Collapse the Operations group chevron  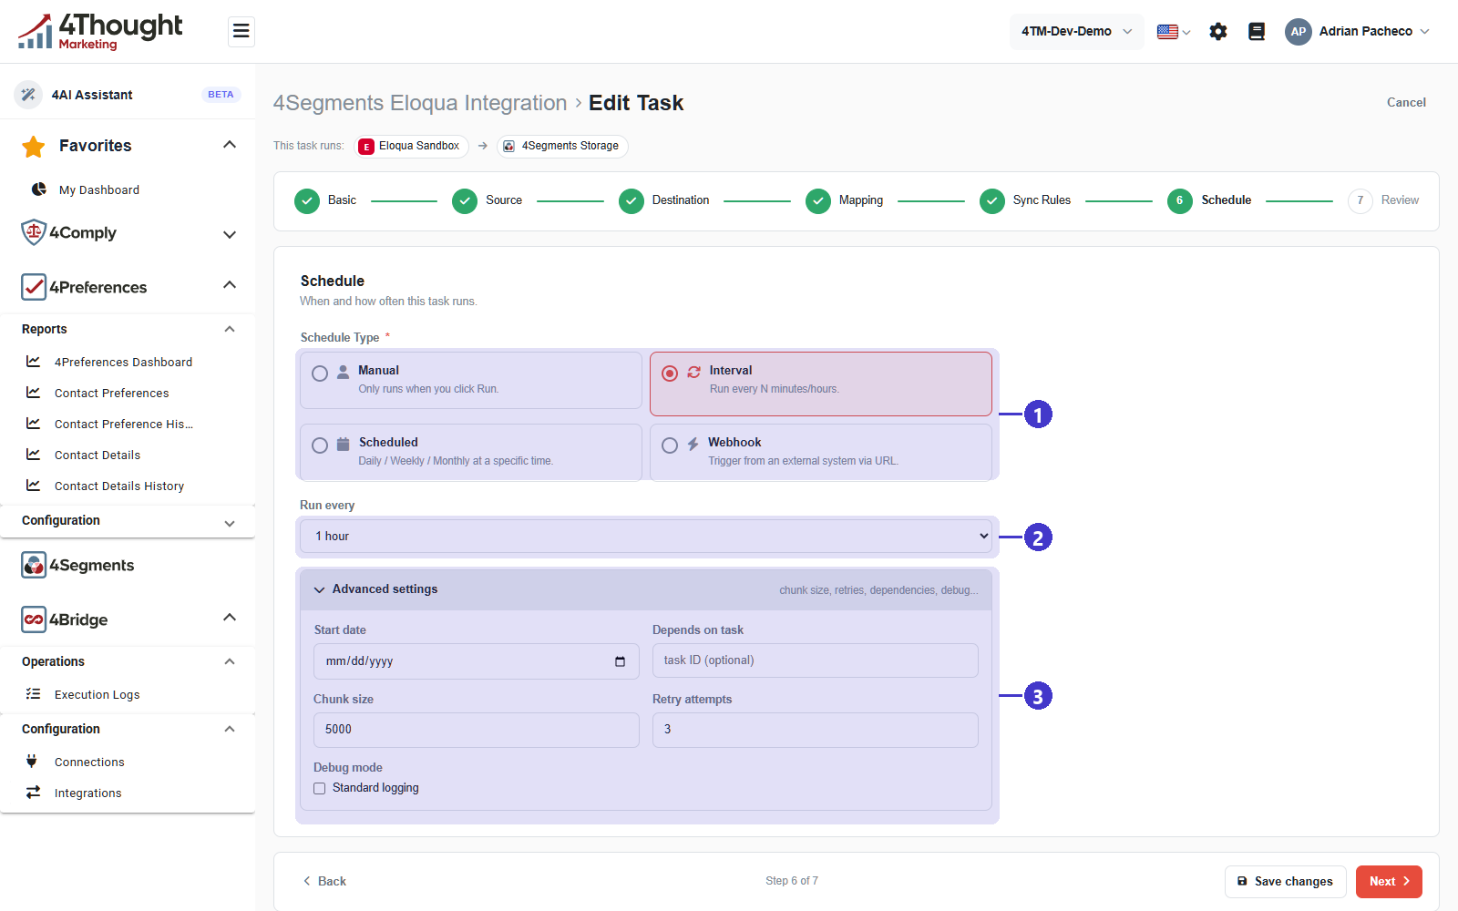coord(230,661)
